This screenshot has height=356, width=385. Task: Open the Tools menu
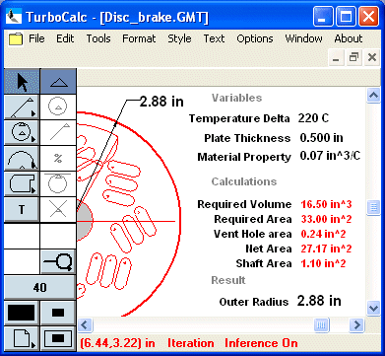(x=98, y=38)
